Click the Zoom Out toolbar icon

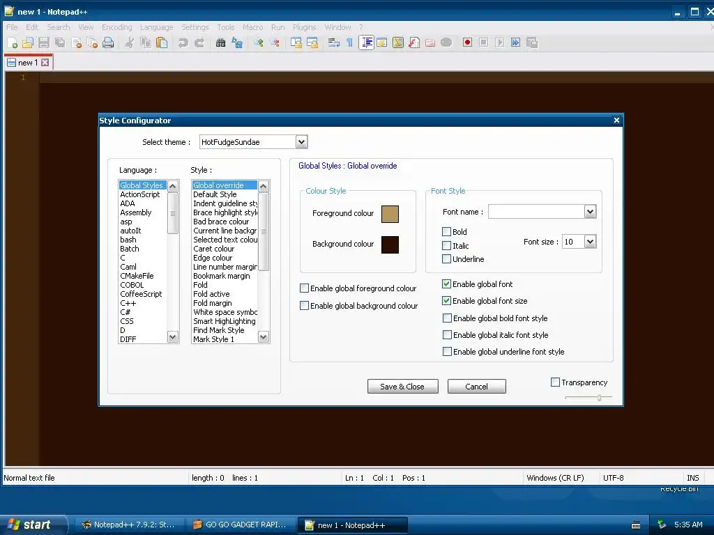(x=275, y=42)
